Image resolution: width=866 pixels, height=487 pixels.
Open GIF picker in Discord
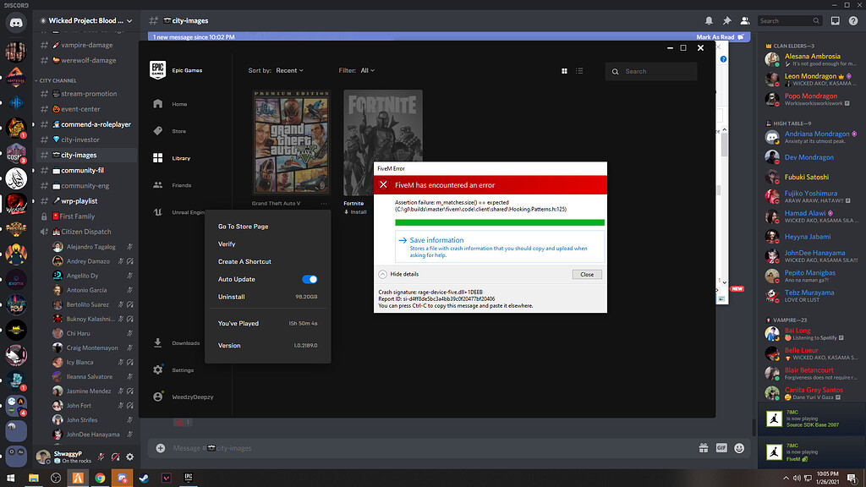pyautogui.click(x=721, y=448)
